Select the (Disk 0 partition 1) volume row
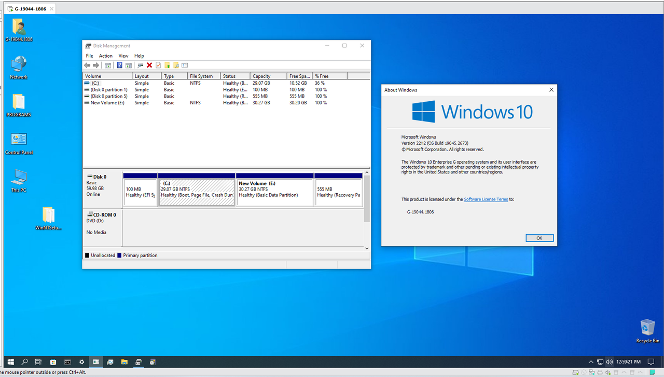The image size is (664, 377). click(x=227, y=90)
